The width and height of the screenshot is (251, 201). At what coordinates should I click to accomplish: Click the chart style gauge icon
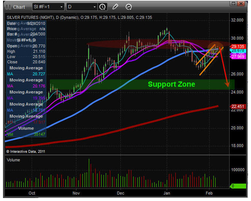[129, 7]
